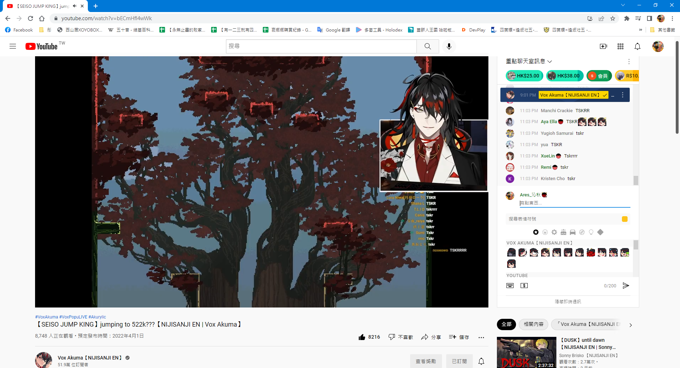The width and height of the screenshot is (680, 368).
Task: Expand the 重點聊天室訊息 chat mode dropdown
Action: coord(529,62)
